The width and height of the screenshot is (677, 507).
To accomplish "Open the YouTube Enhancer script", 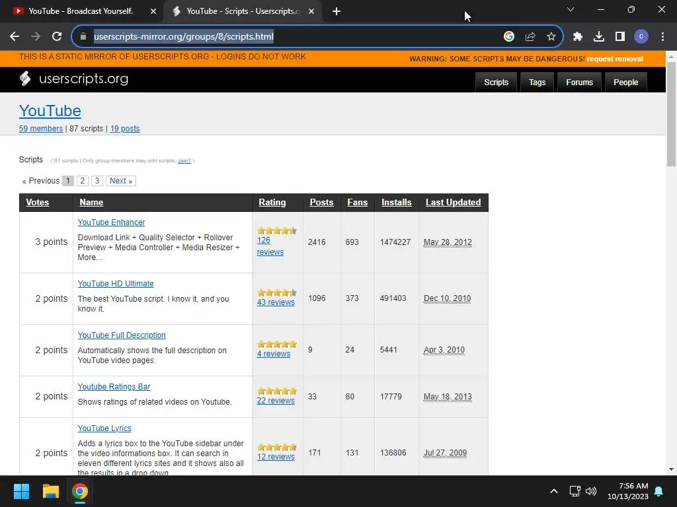I will click(111, 222).
